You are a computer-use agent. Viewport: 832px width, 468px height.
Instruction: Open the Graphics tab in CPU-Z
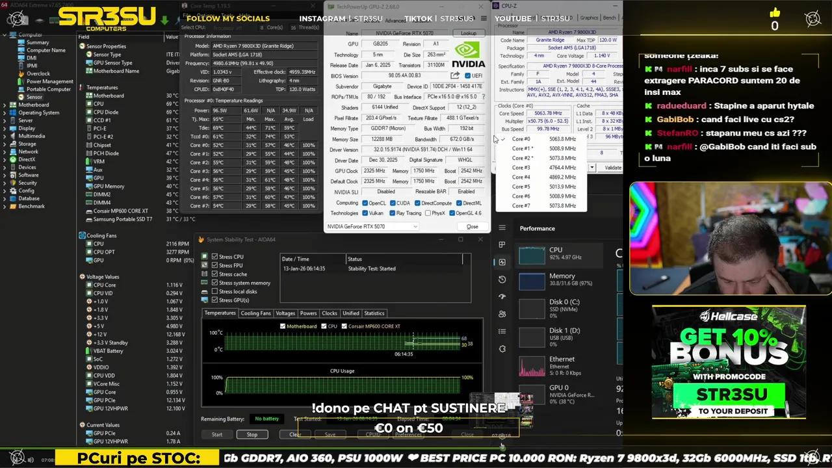pos(589,18)
